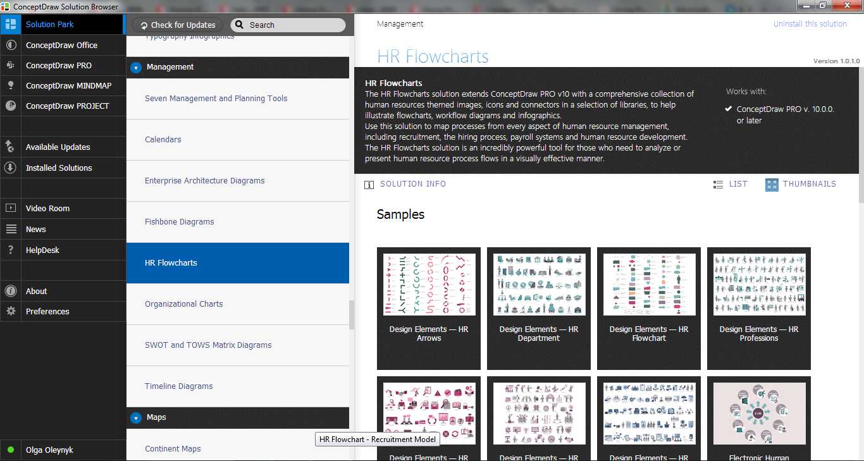The image size is (864, 461).
Task: Click the Management breadcrumb text
Action: click(400, 23)
